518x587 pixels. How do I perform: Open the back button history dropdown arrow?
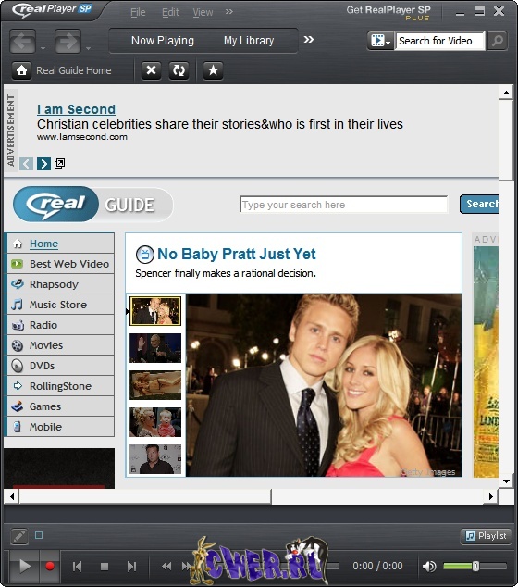pos(43,48)
